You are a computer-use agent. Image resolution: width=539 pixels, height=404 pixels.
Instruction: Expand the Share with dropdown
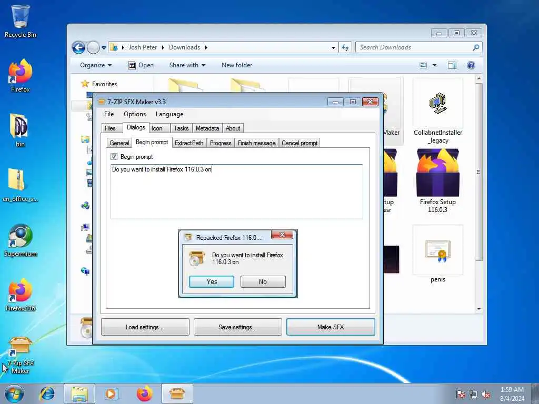click(x=187, y=65)
